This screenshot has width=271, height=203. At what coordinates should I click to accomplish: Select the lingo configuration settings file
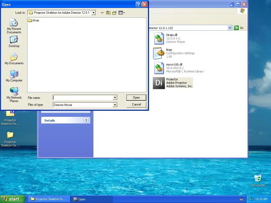(x=174, y=53)
